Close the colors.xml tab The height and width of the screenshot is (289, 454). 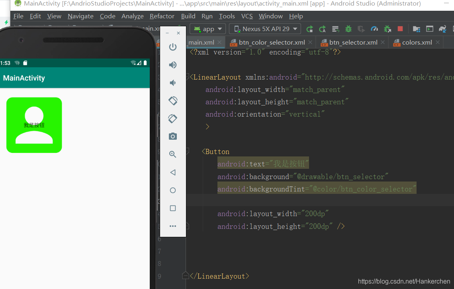click(438, 42)
